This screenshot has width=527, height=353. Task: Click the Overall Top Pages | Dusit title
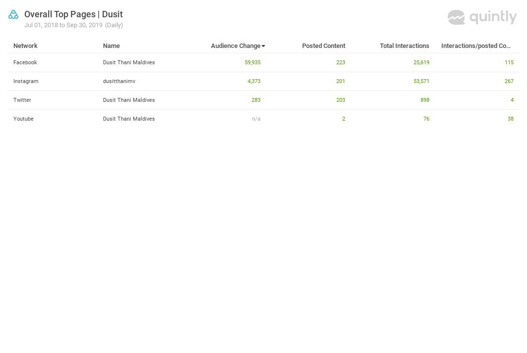pos(73,14)
